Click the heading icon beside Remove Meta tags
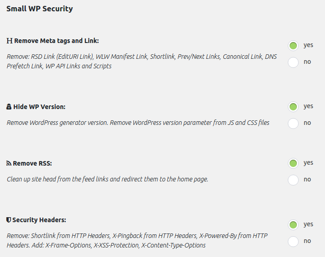 (x=10, y=41)
